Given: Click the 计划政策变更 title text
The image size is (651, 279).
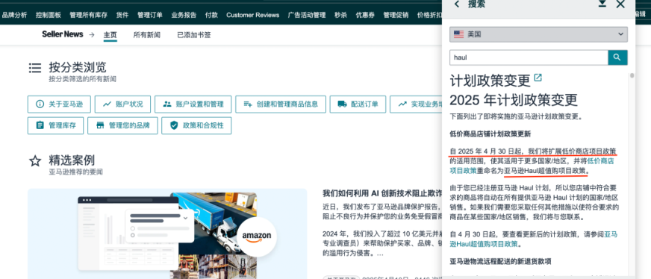Looking at the screenshot, I should pyautogui.click(x=490, y=81).
